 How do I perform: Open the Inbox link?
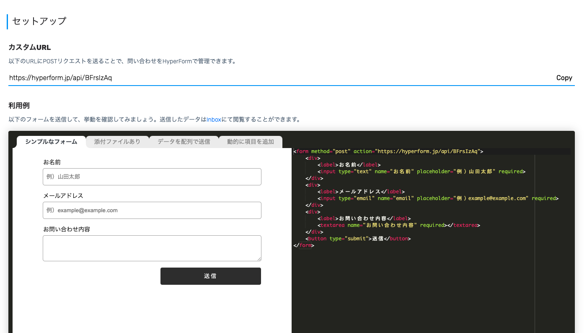coord(214,120)
